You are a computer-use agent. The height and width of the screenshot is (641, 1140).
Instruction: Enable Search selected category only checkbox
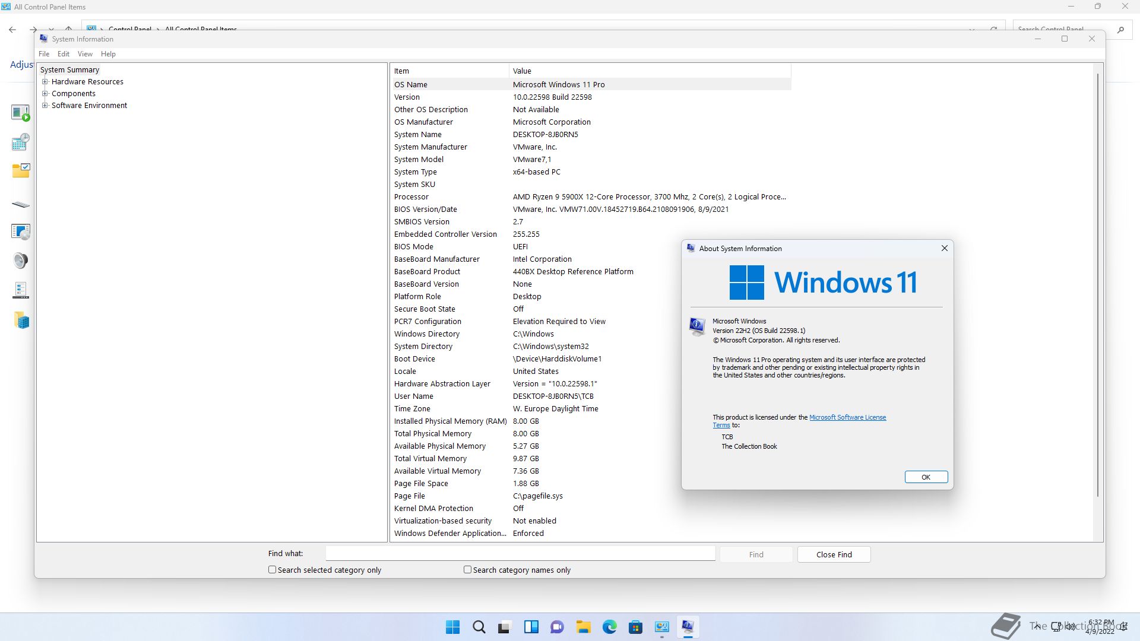pos(272,570)
